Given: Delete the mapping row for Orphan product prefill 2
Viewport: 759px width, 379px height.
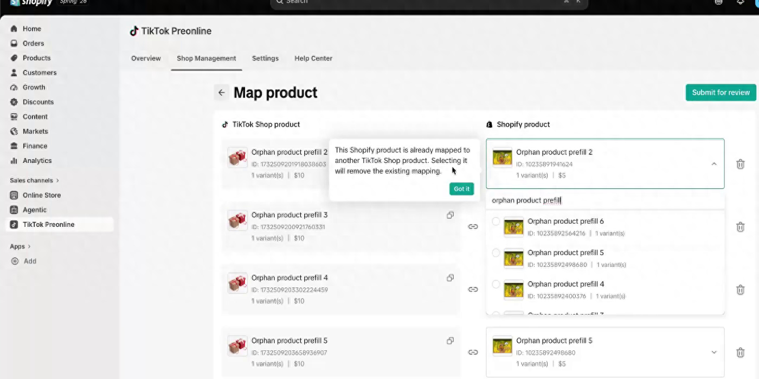Looking at the screenshot, I should point(740,164).
